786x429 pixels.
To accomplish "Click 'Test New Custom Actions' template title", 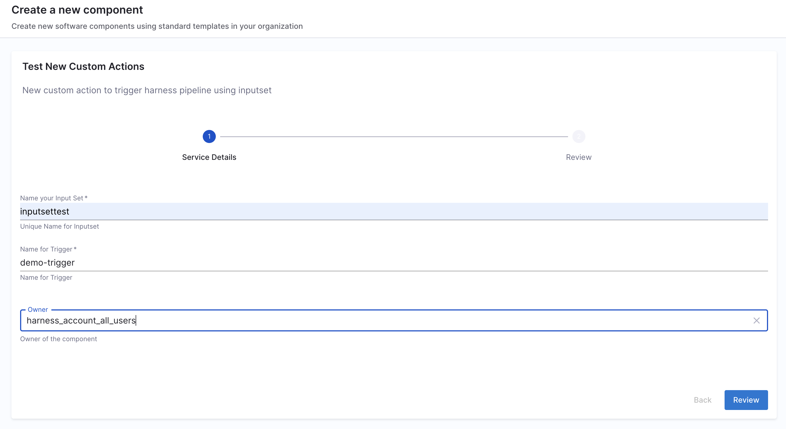I will click(x=83, y=67).
